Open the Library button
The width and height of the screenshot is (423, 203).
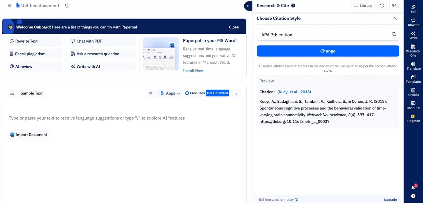pos(363,6)
